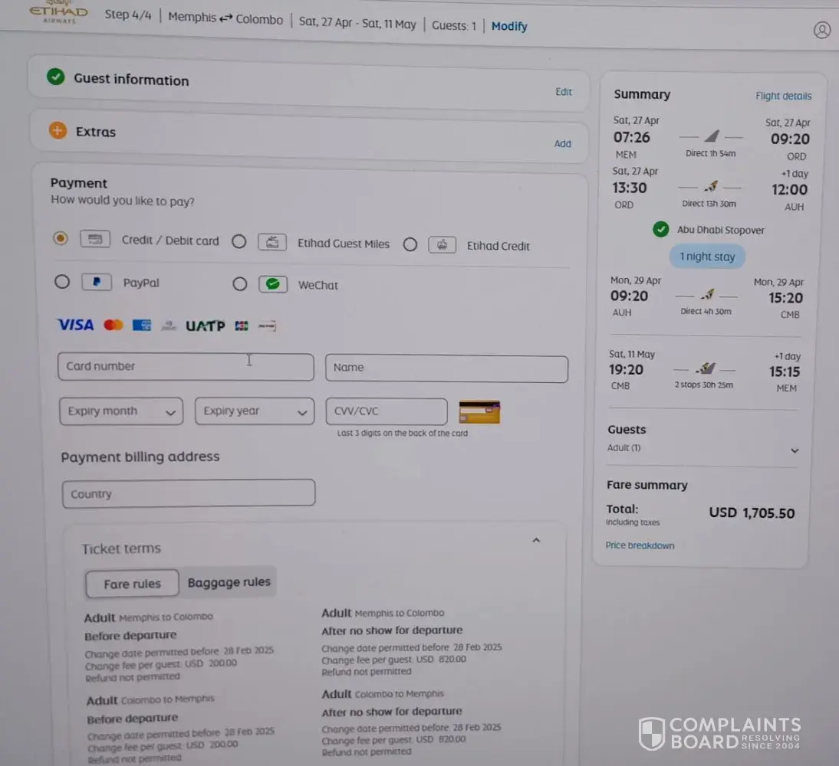
Task: Open the Price breakdown link
Action: click(640, 545)
